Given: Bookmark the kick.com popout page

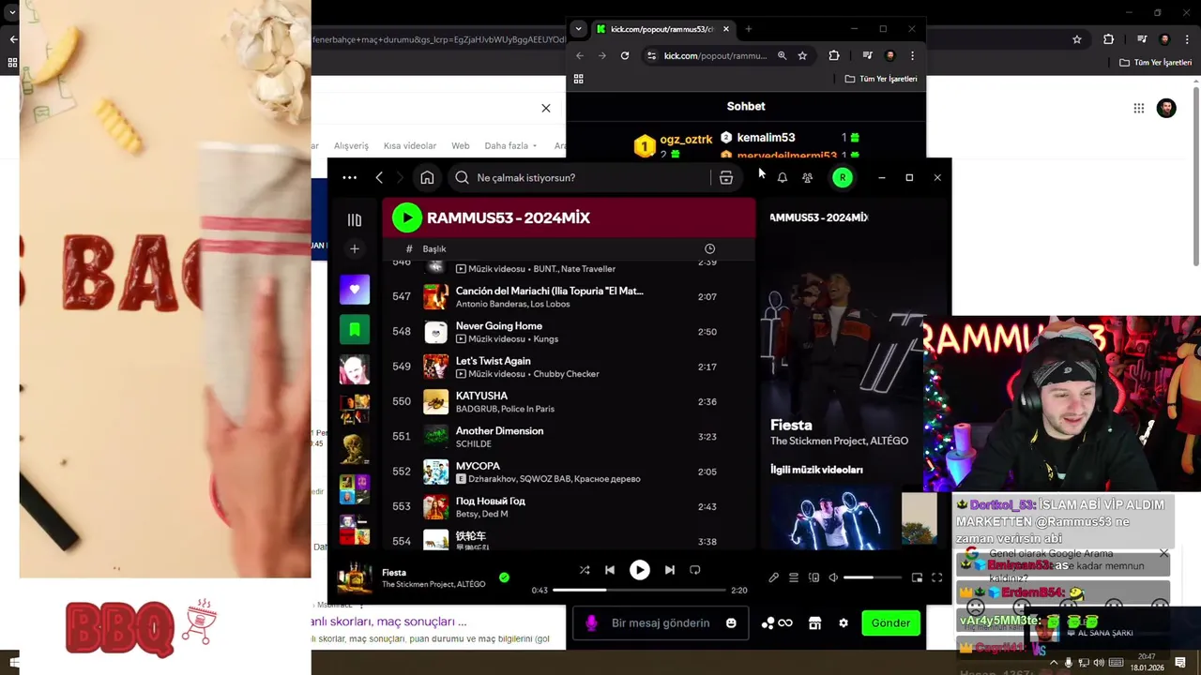Looking at the screenshot, I should pyautogui.click(x=802, y=55).
